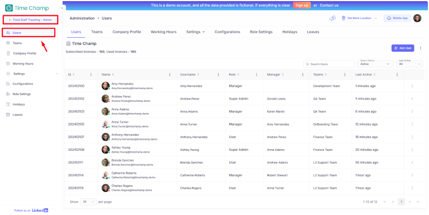The height and width of the screenshot is (215, 429).
Task: Open the Select Status dropdown showing Active
Action: click(375, 64)
